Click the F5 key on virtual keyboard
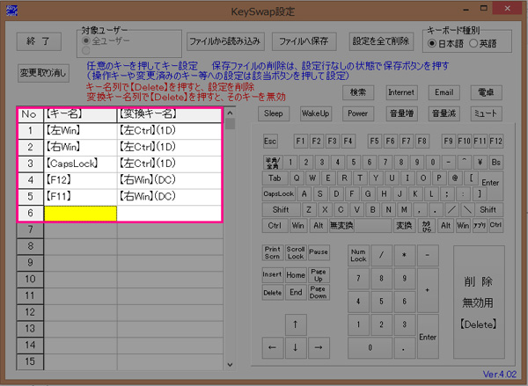 [x=375, y=141]
